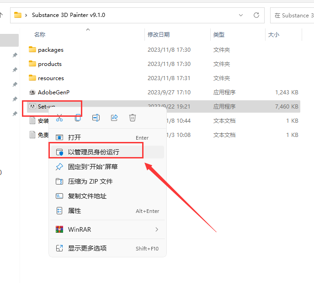Click the shield icon of run as administrator
314x283 pixels.
(59, 152)
